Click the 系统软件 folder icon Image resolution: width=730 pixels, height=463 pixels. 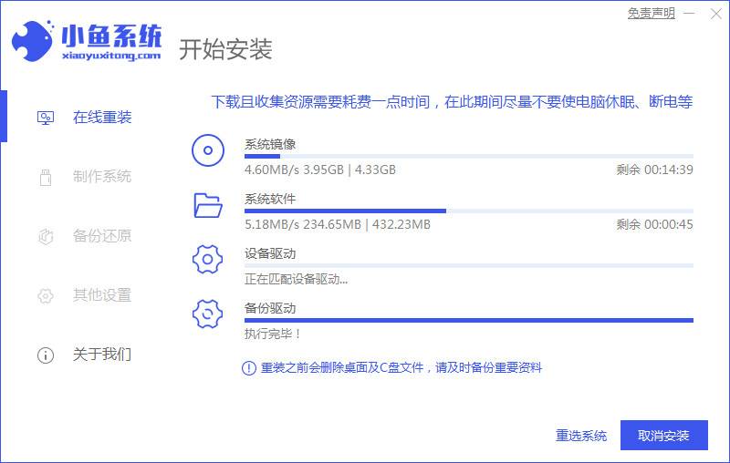208,205
